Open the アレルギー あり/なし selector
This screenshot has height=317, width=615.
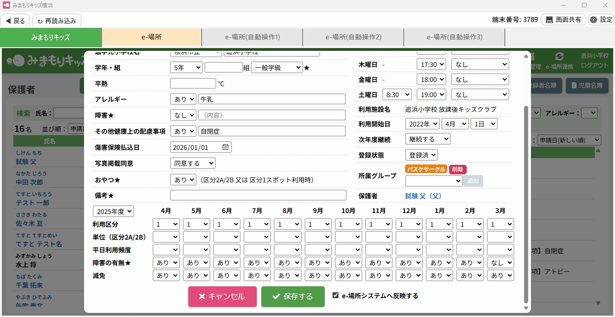(183, 99)
